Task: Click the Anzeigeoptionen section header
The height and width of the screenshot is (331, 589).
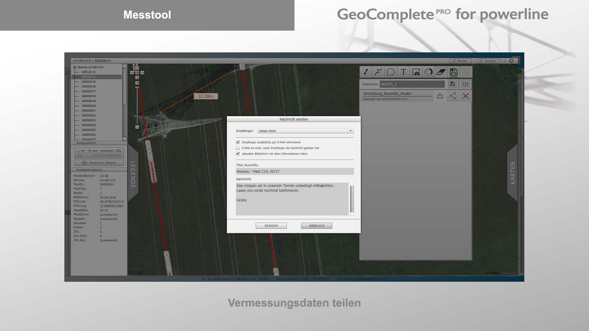Action: [x=99, y=143]
